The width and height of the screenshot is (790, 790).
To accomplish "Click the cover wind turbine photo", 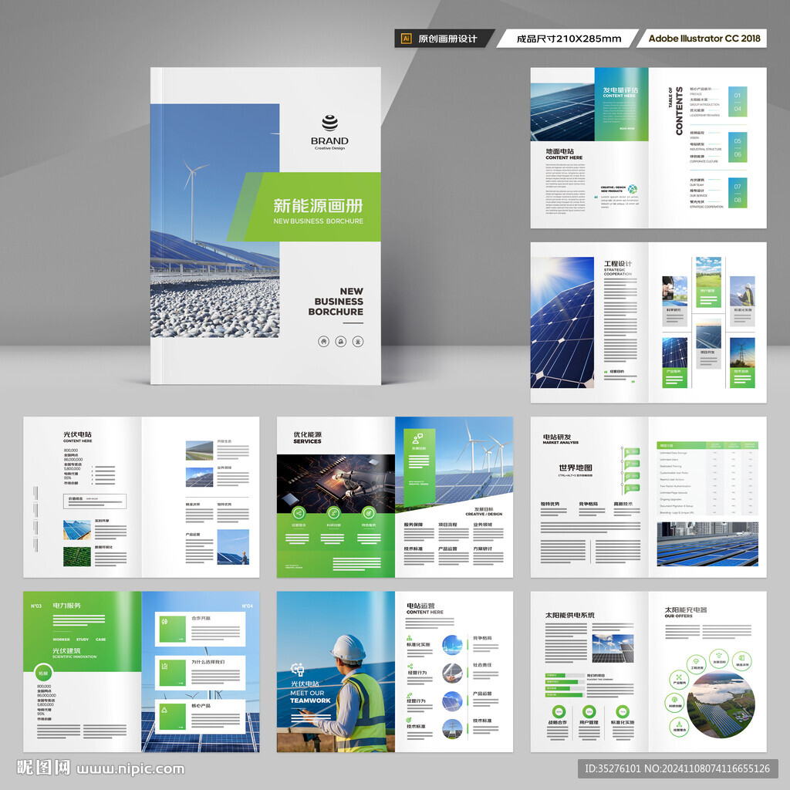I will (215, 221).
